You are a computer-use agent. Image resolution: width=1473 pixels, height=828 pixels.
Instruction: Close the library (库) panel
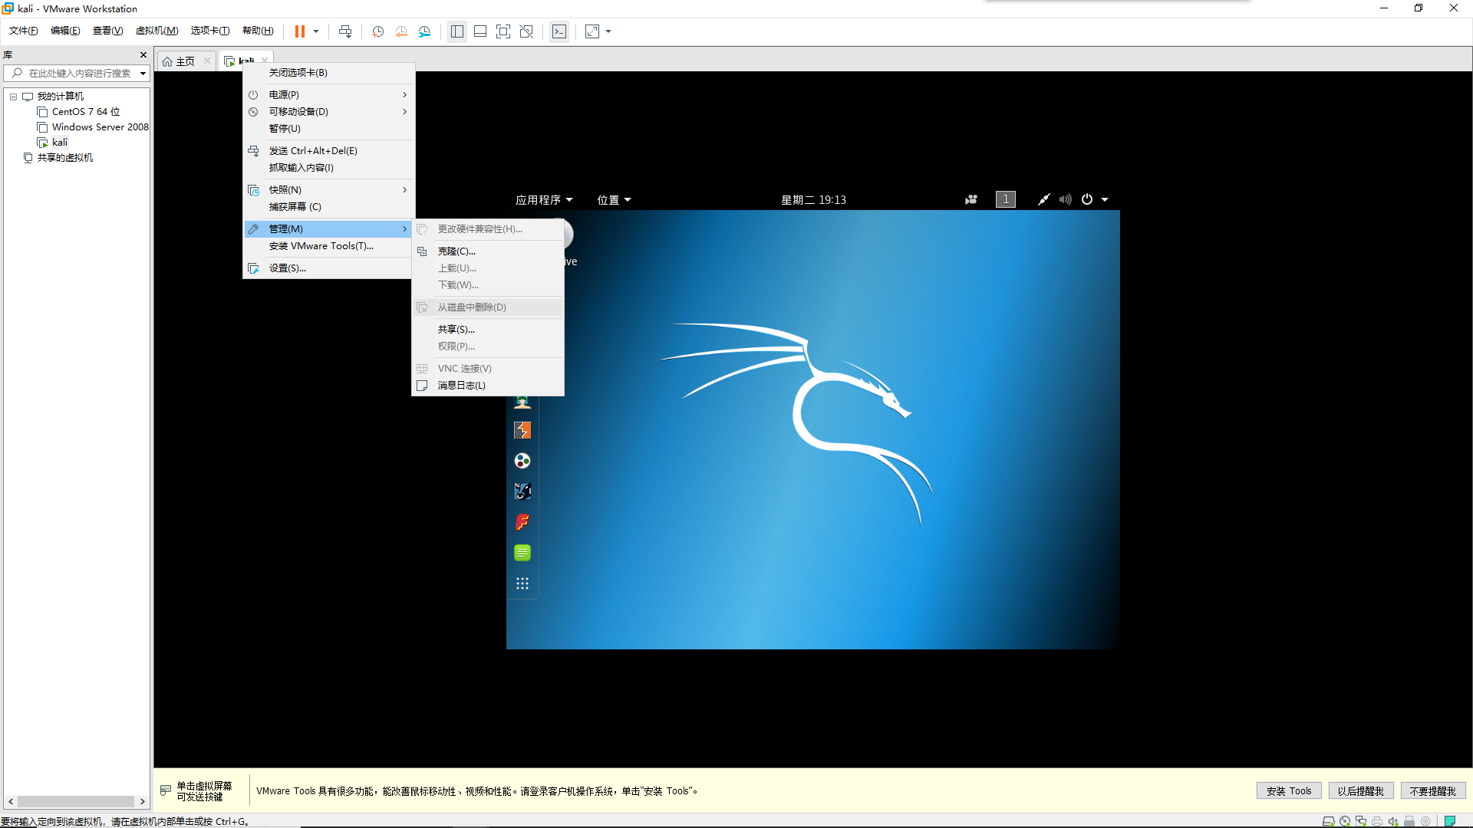[x=143, y=54]
